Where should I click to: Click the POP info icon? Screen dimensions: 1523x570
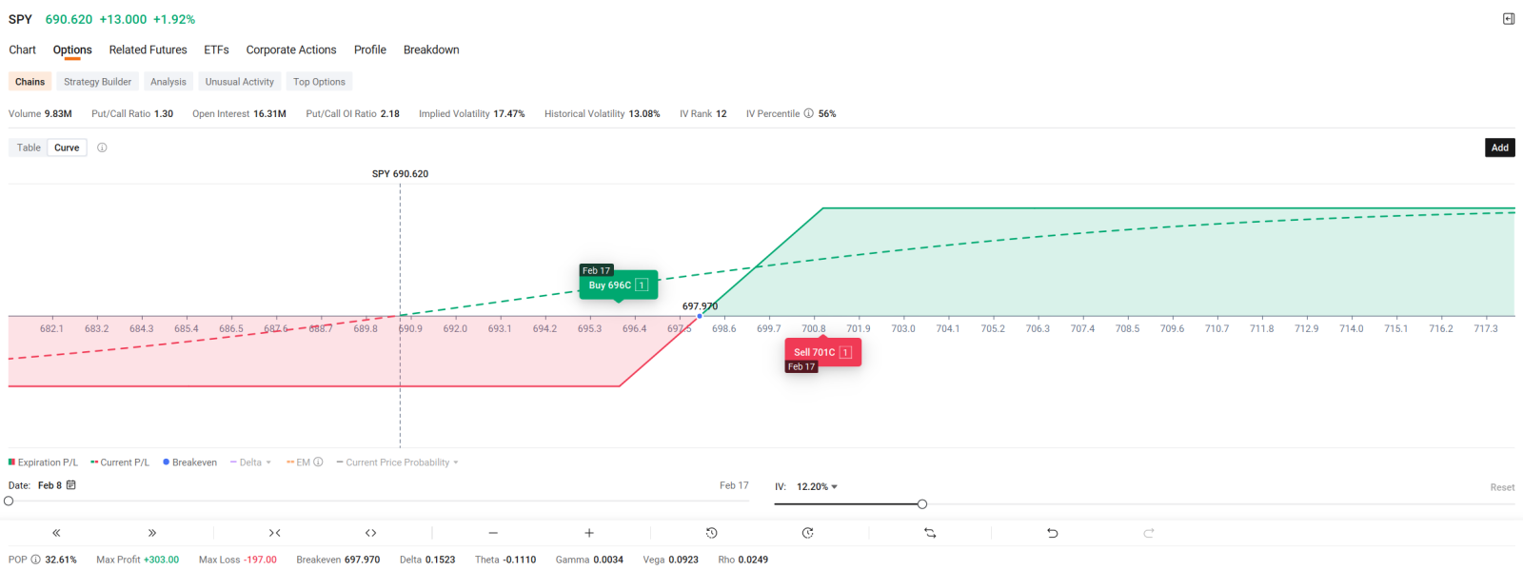(35, 560)
